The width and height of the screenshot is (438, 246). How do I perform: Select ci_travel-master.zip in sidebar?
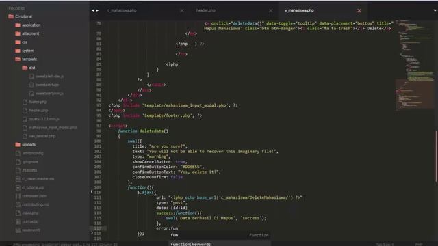click(38, 179)
